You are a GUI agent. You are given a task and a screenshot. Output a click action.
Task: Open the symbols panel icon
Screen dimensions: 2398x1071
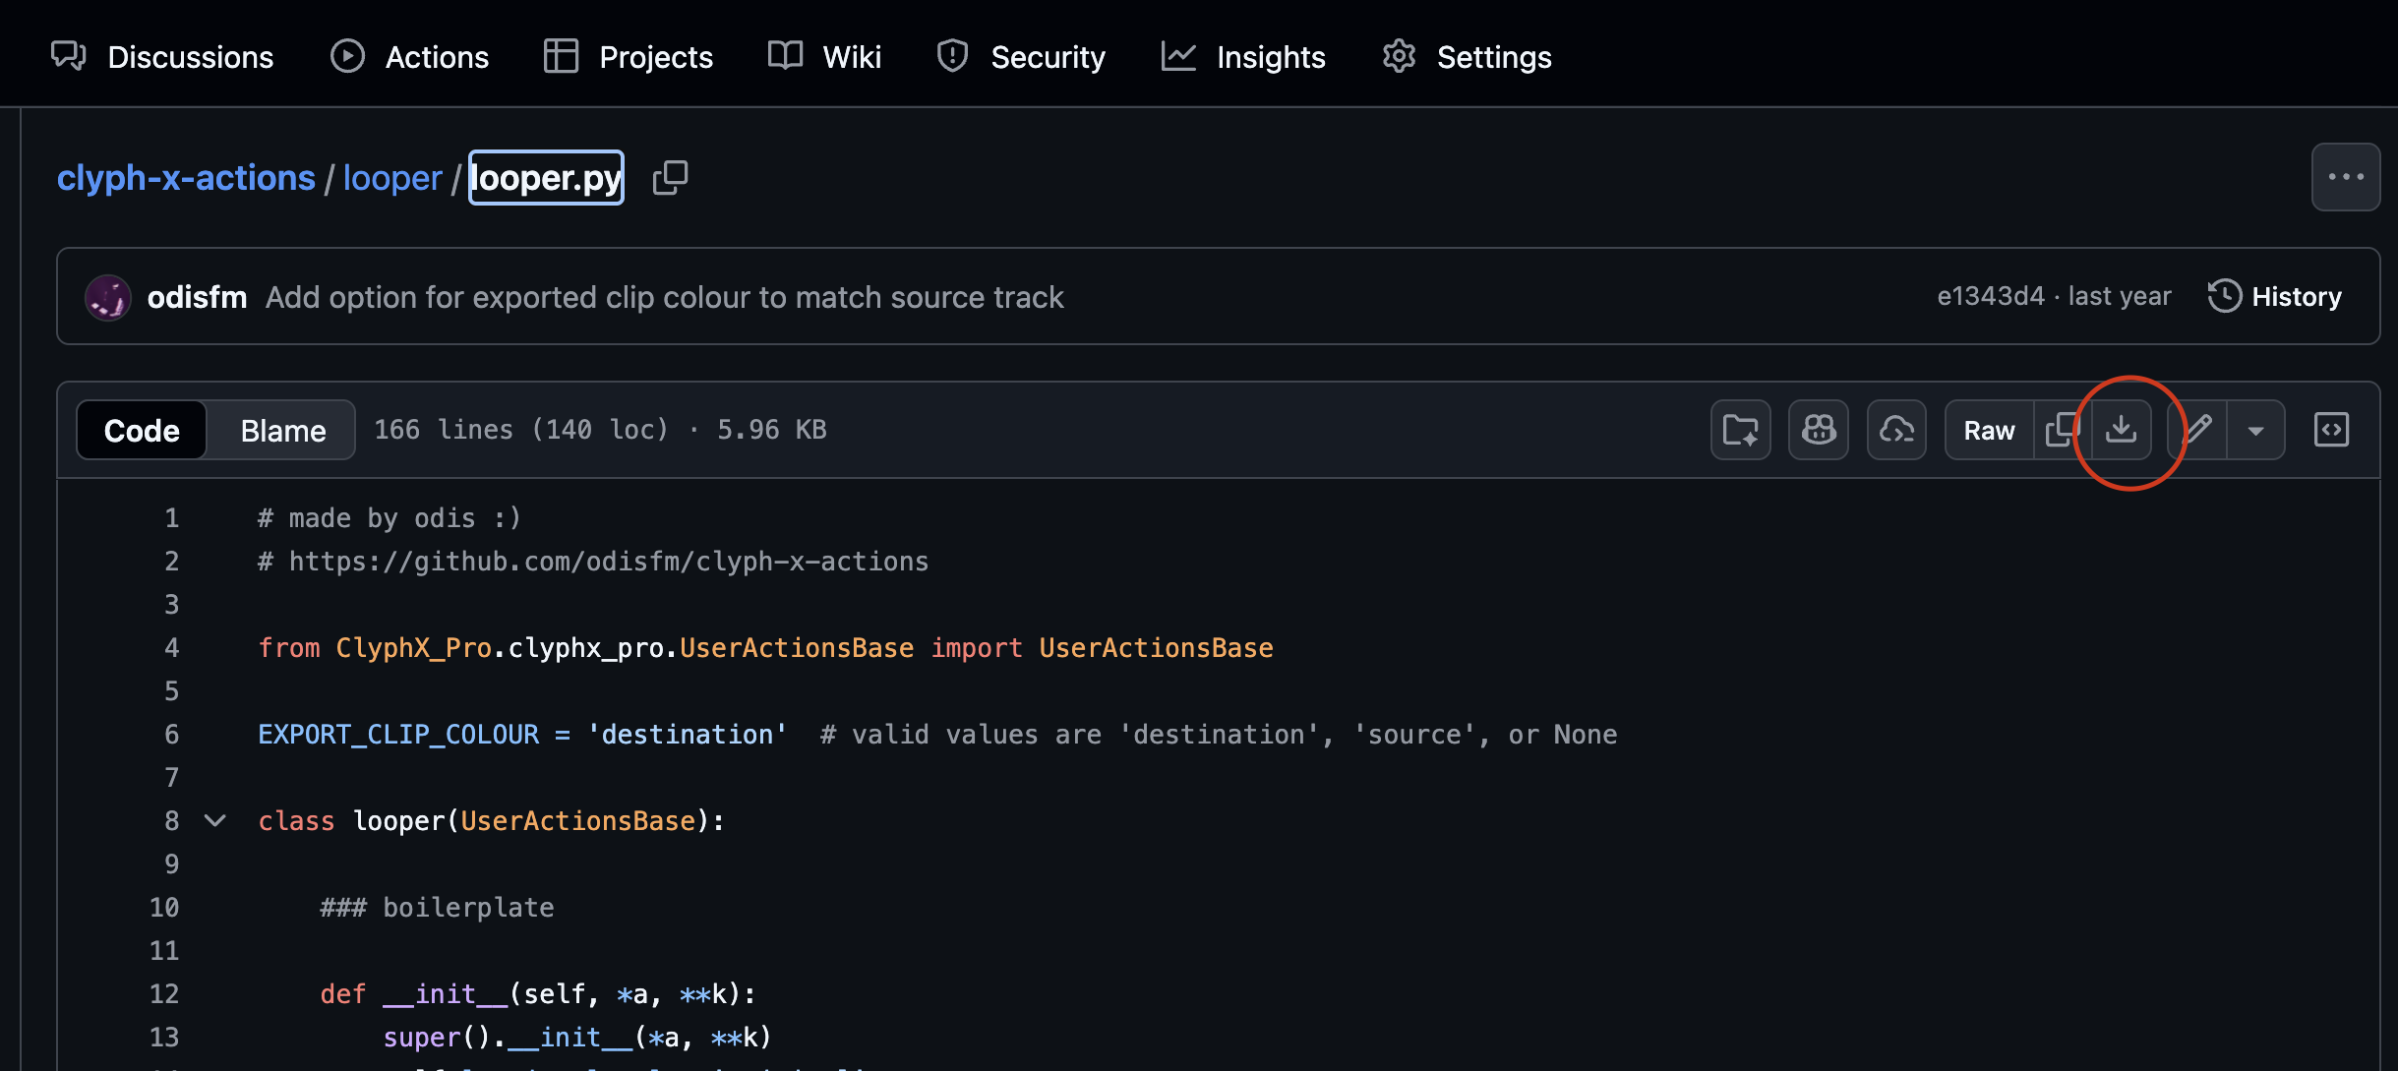click(2331, 430)
